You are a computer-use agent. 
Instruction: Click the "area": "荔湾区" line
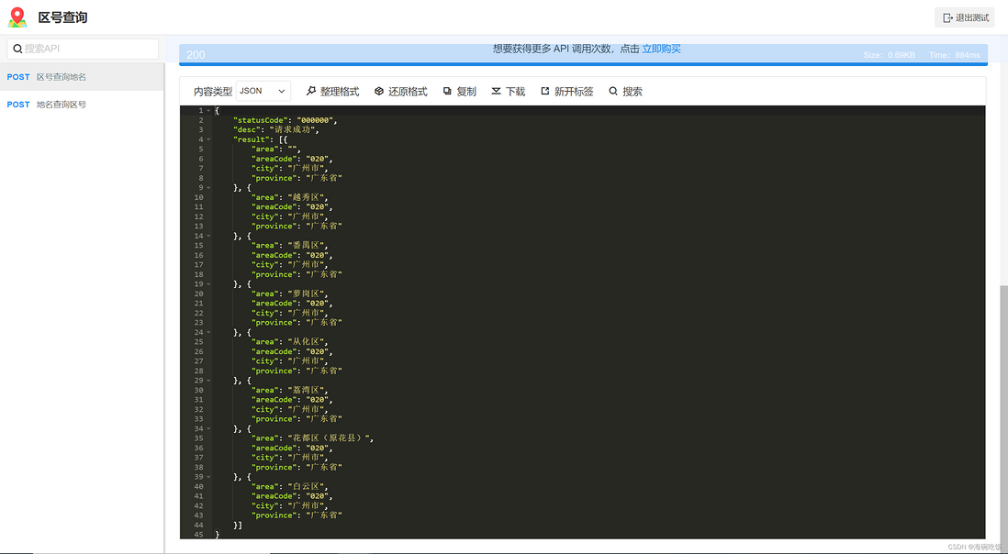289,390
